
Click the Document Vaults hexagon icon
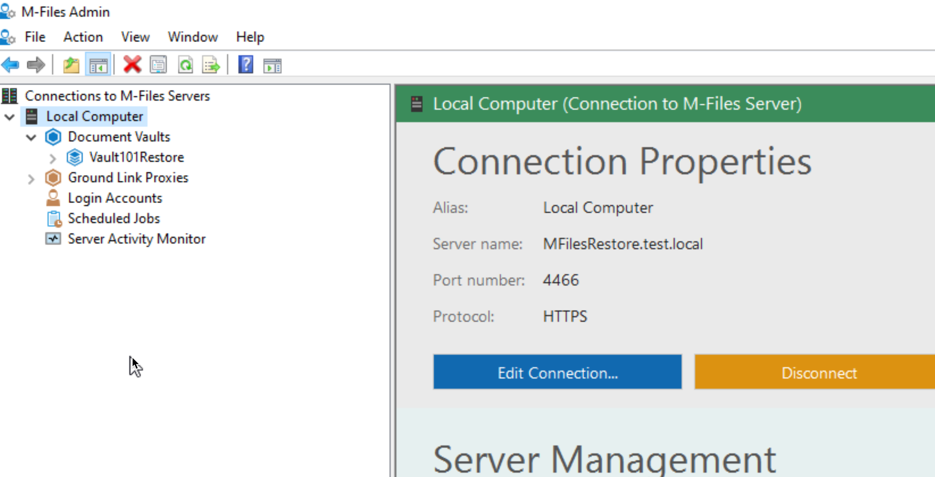53,137
